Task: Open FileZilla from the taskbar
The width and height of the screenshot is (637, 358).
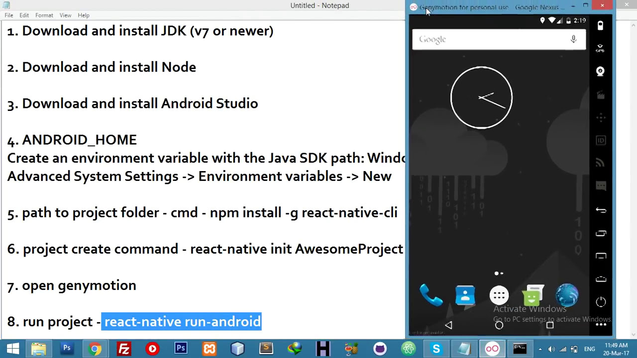Action: tap(123, 349)
